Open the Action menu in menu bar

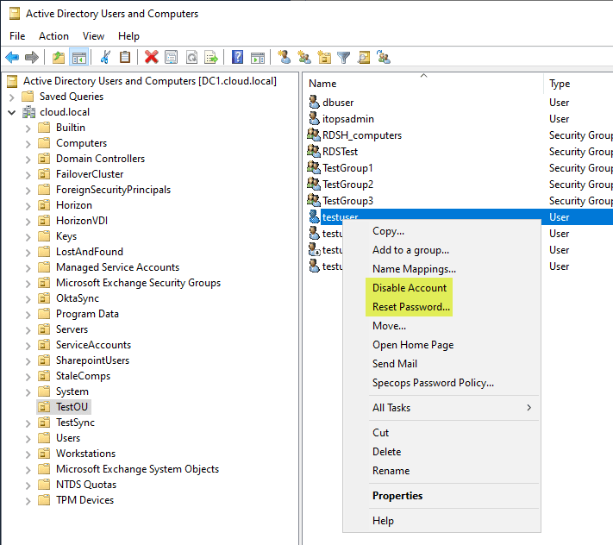[53, 36]
